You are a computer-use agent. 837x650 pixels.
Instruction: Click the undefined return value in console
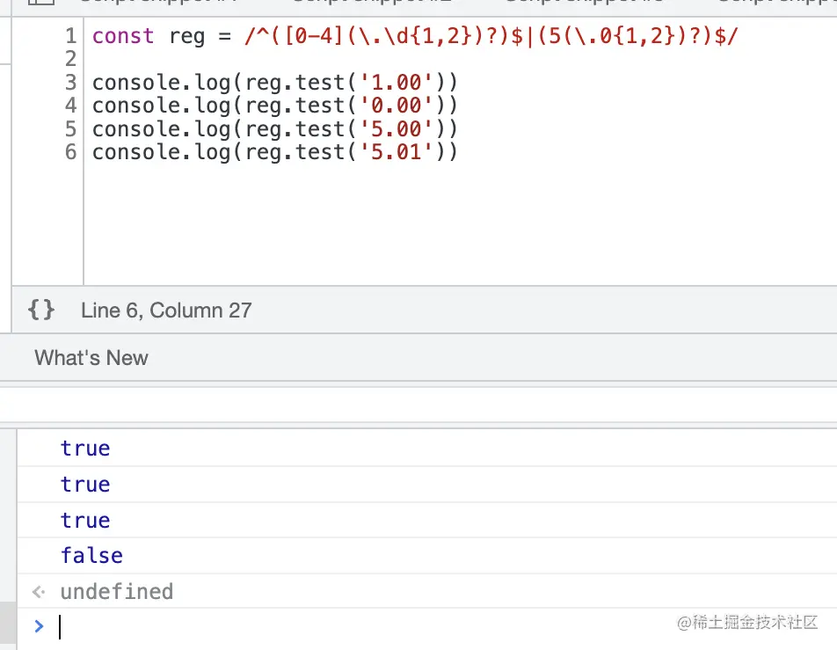point(116,591)
